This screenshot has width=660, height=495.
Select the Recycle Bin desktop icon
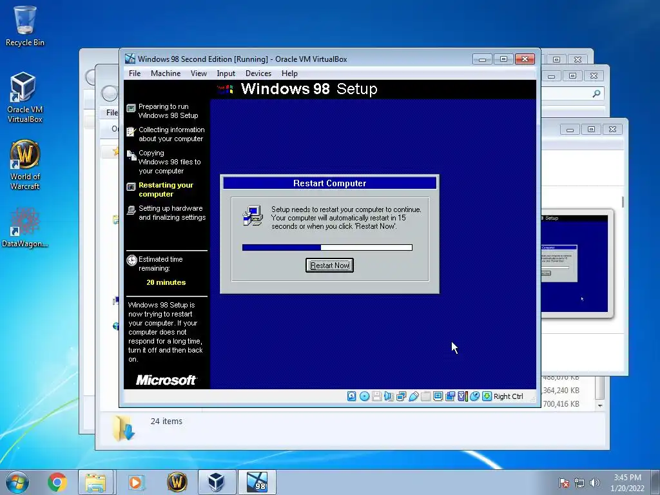(25, 26)
